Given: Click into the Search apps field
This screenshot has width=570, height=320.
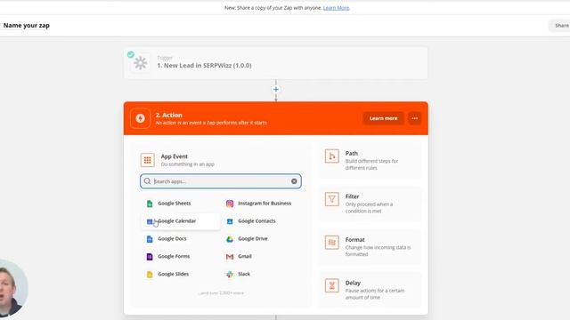Looking at the screenshot, I should tap(221, 181).
